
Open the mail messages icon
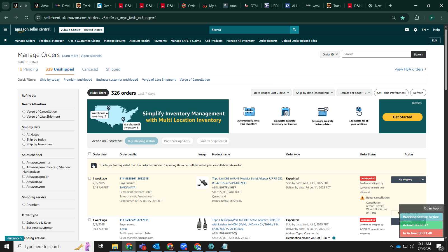pyautogui.click(x=407, y=30)
